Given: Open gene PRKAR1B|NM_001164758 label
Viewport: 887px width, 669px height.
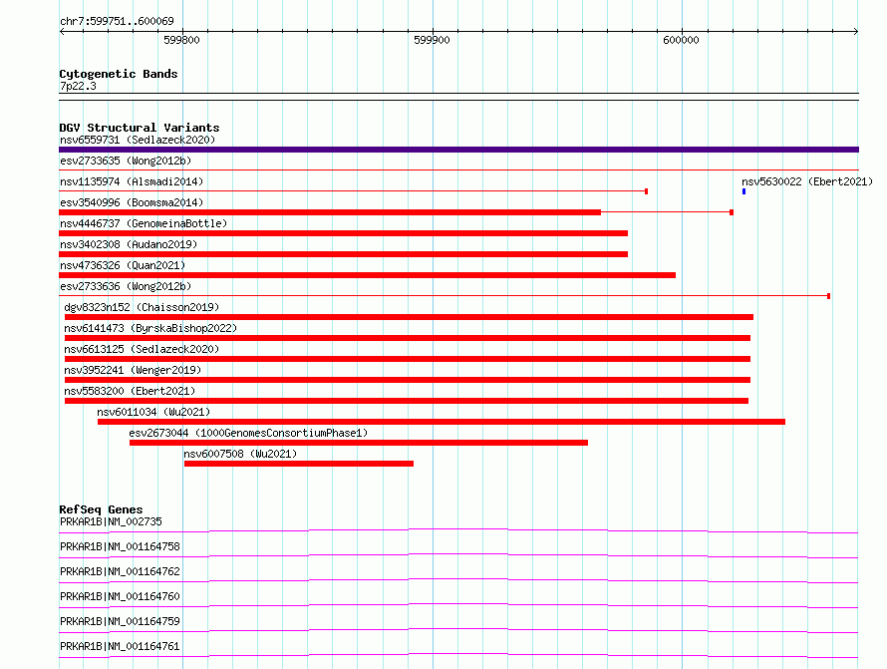Looking at the screenshot, I should coord(120,546).
